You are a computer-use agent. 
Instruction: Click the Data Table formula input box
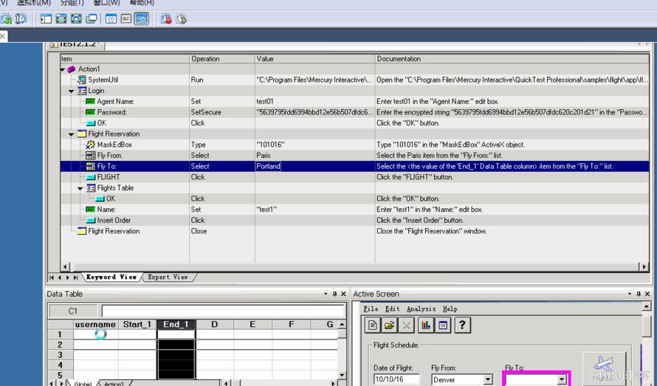click(x=223, y=311)
